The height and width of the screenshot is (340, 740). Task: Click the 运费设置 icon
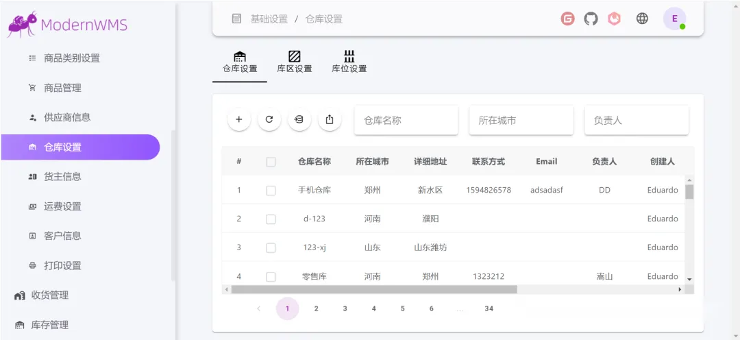pyautogui.click(x=33, y=206)
